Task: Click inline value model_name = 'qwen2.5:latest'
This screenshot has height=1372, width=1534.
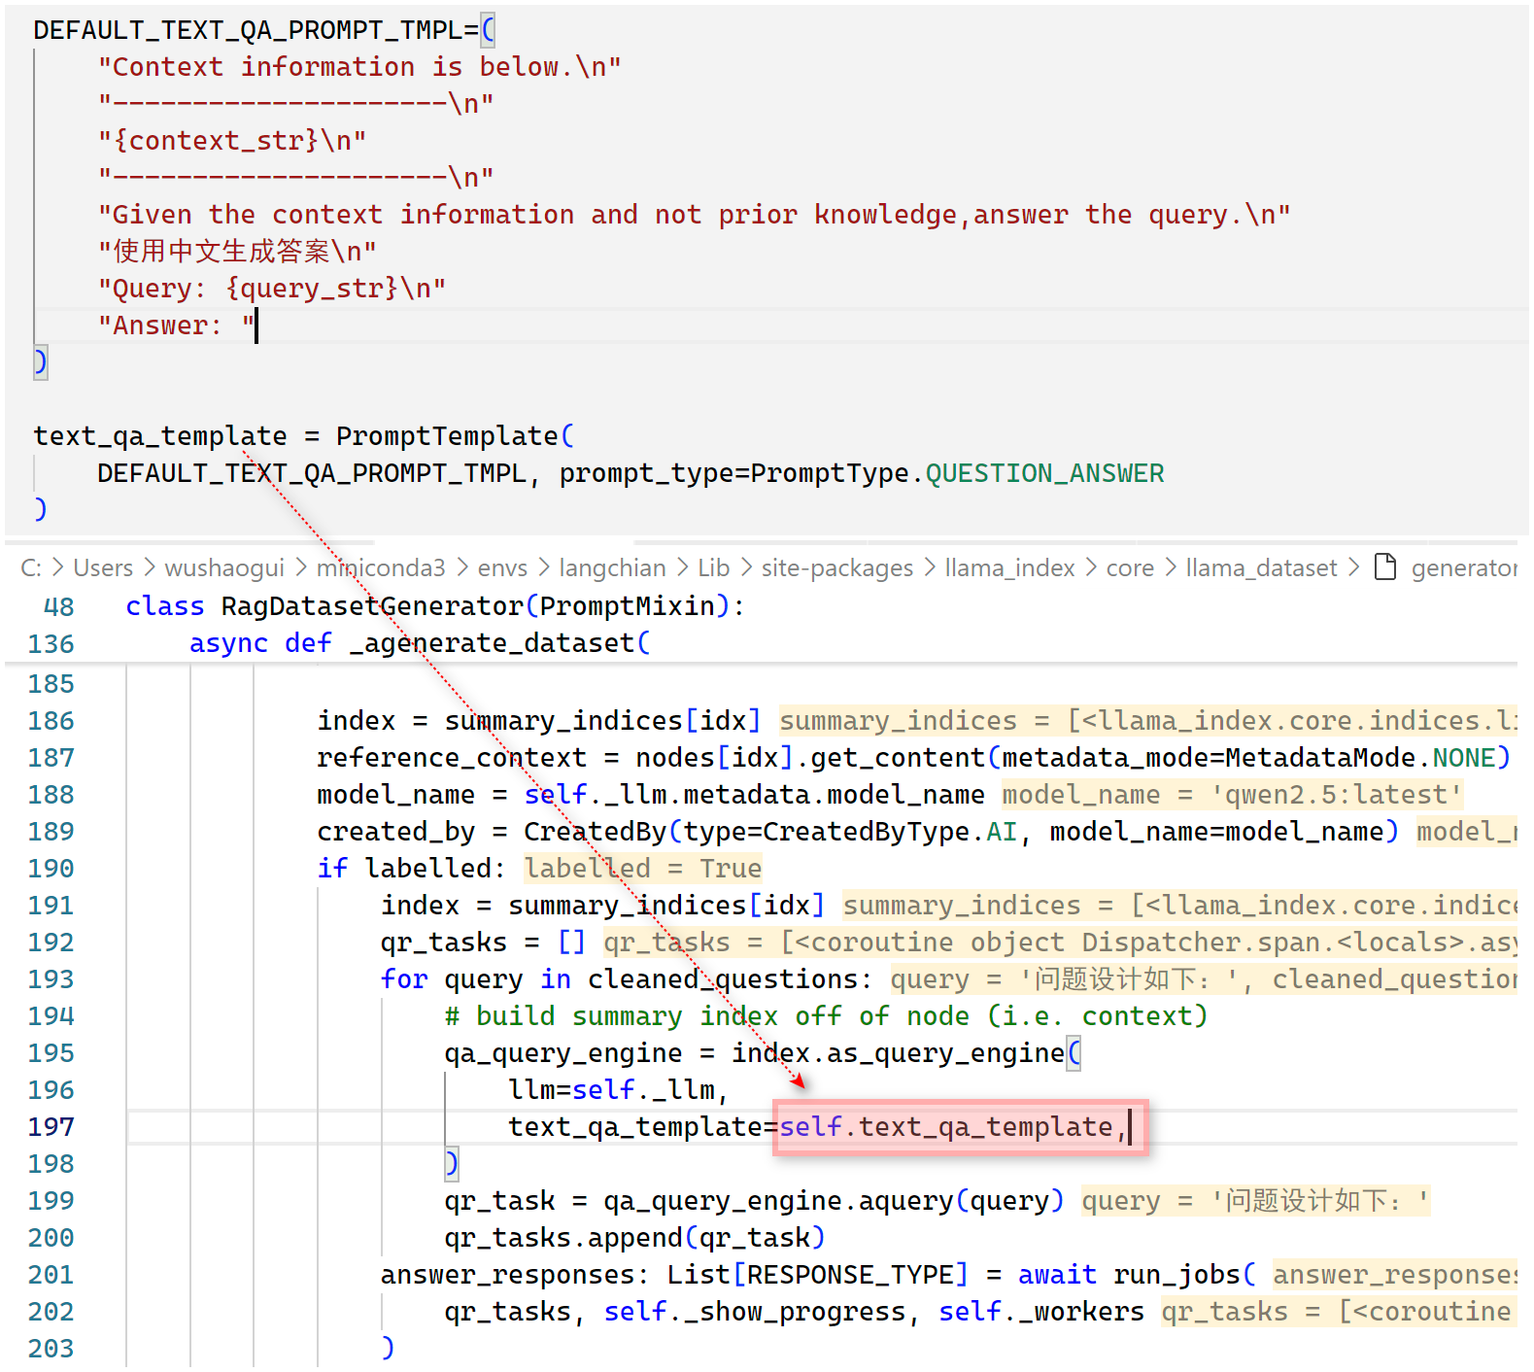Action: (x=1231, y=795)
